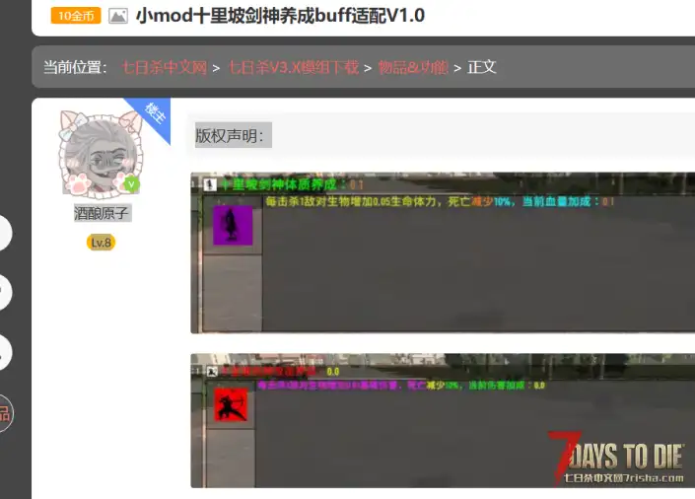This screenshot has width=695, height=499.
Task: Open the first green buff screenshot
Action: (x=443, y=252)
